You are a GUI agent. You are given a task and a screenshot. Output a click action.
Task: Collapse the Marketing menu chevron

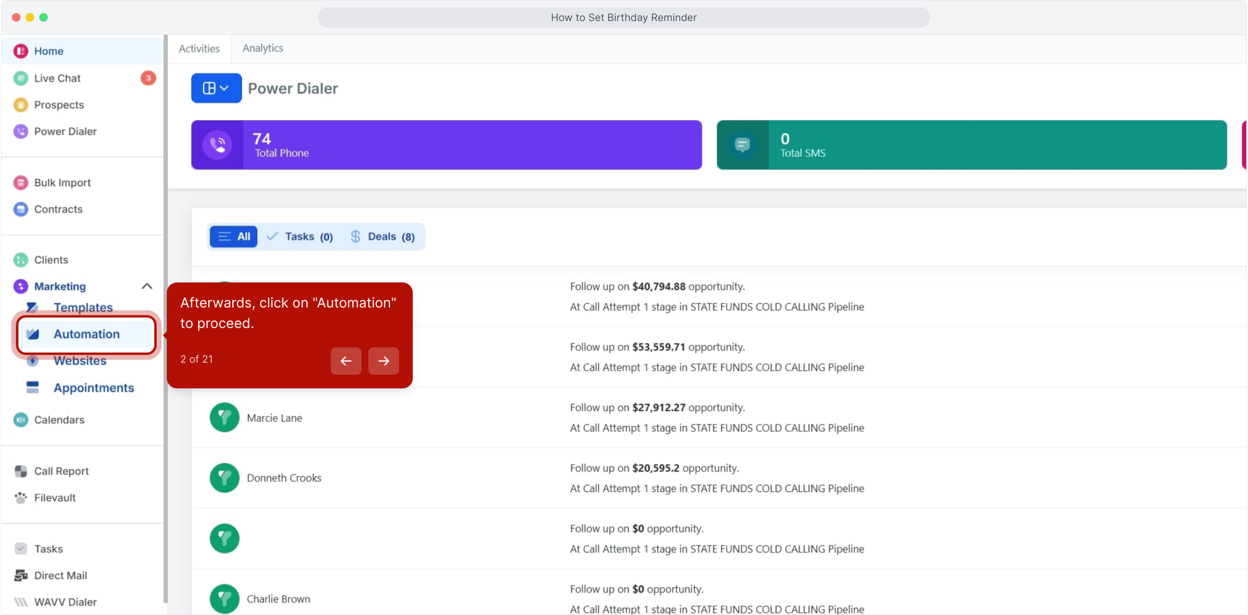tap(147, 286)
